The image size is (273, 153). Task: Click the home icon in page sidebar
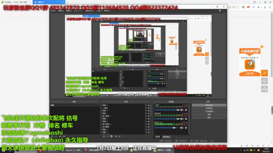[x=264, y=81]
